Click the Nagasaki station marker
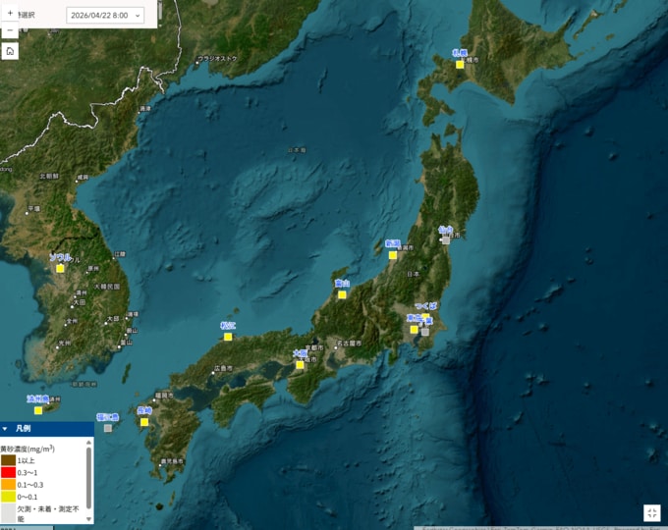The width and height of the screenshot is (668, 530). tap(144, 422)
